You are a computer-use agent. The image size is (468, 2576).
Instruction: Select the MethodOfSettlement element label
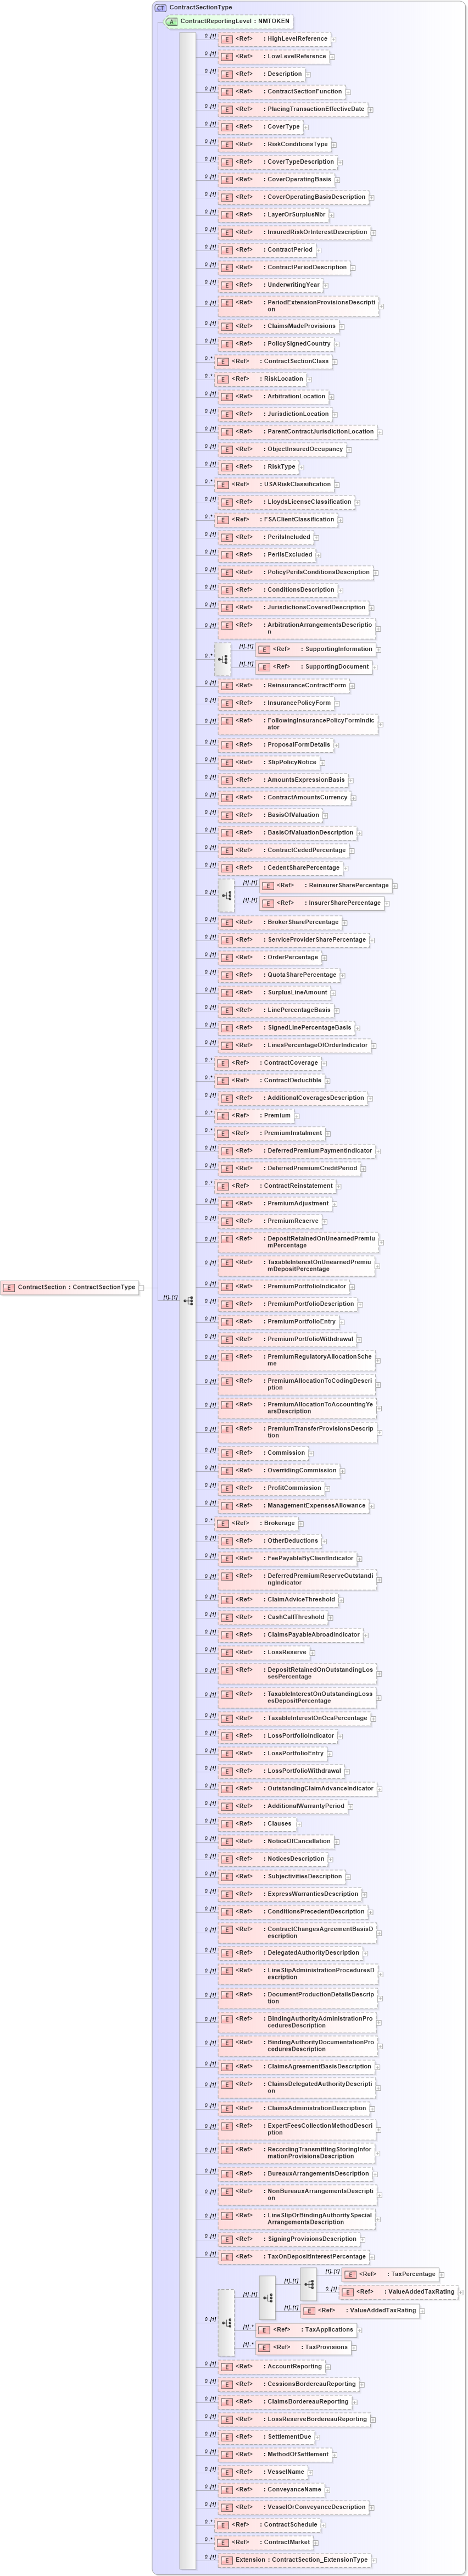pos(297,2455)
